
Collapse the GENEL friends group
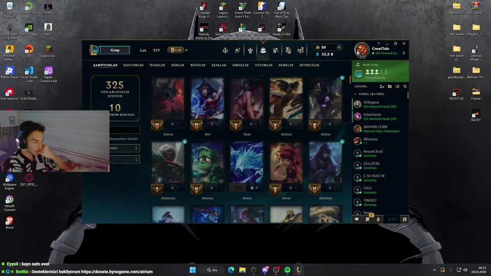click(x=356, y=94)
